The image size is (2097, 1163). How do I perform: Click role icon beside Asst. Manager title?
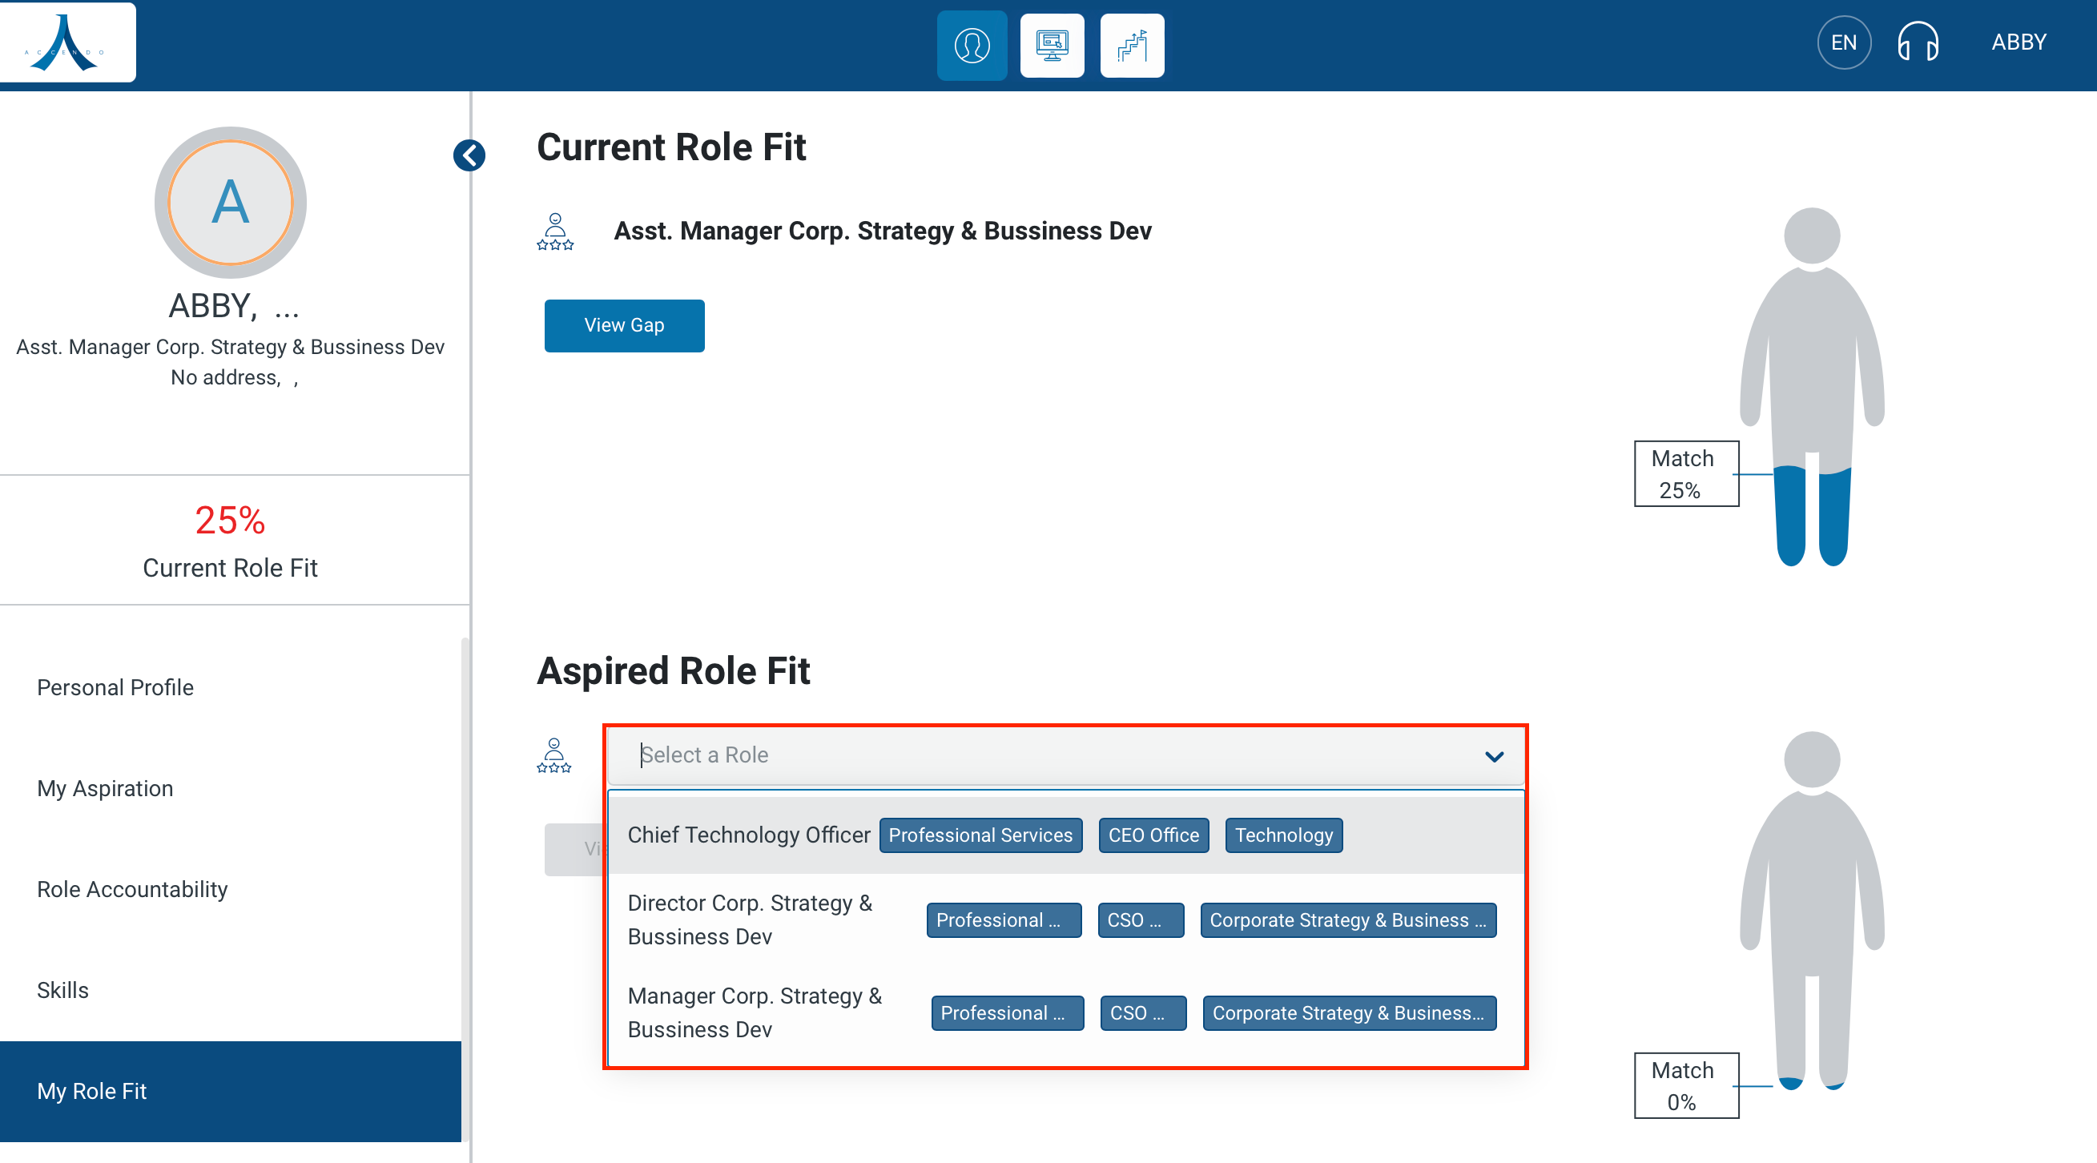pos(555,232)
